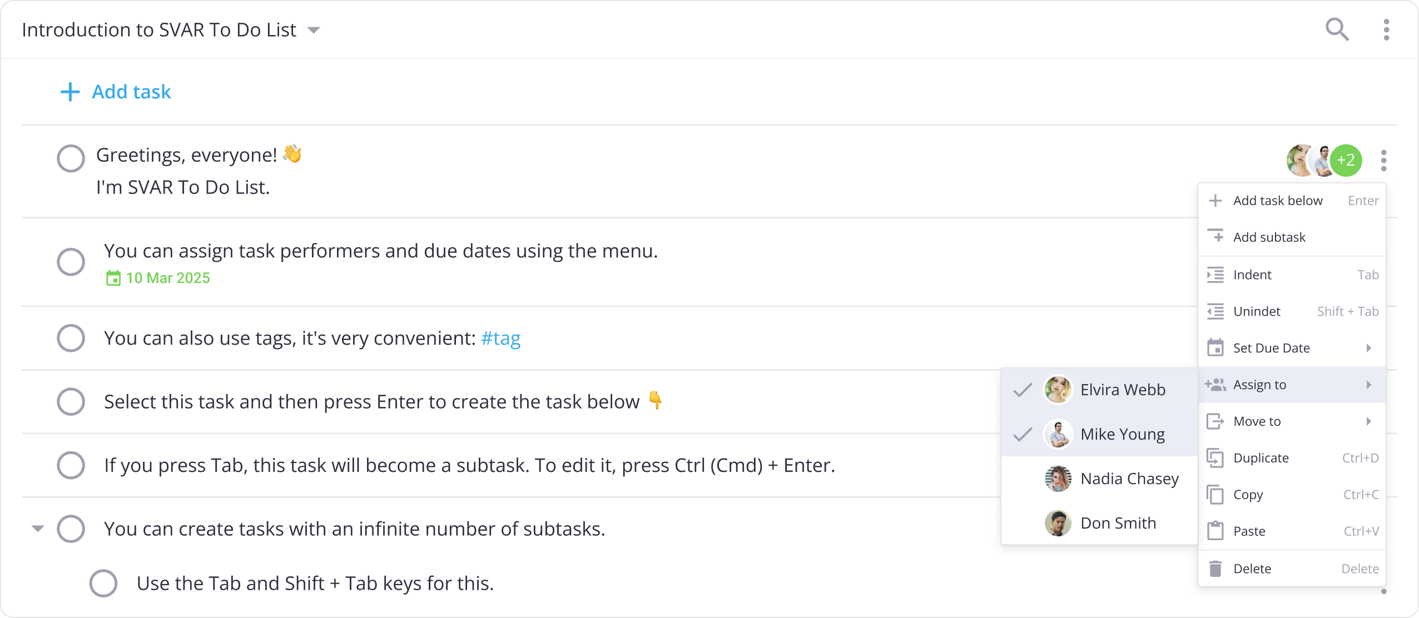Click the Add task button

coord(116,92)
